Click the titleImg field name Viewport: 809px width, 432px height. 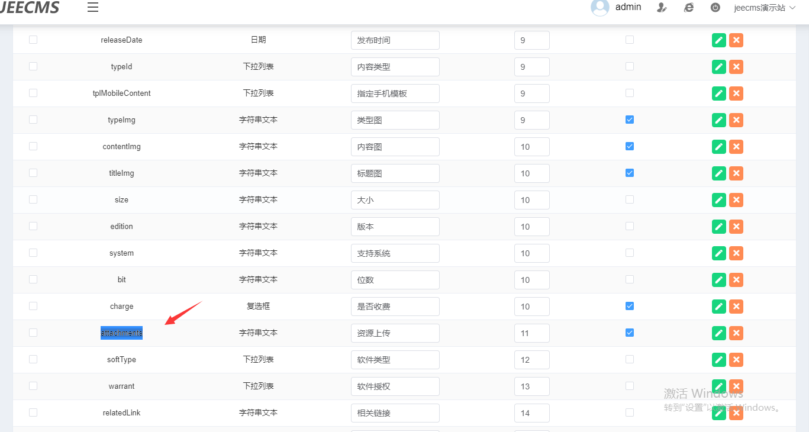pos(121,173)
